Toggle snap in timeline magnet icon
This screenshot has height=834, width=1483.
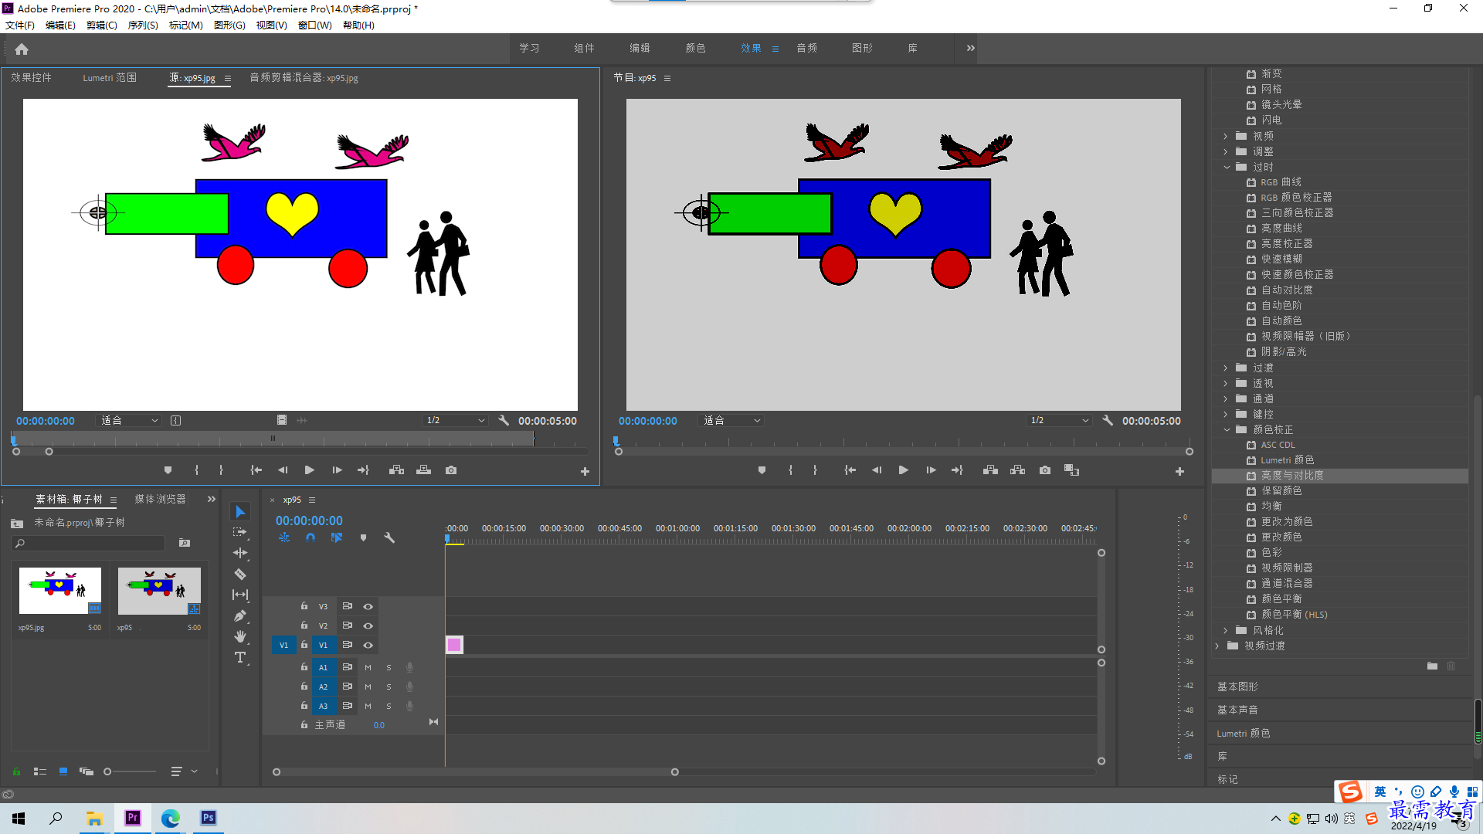[311, 537]
